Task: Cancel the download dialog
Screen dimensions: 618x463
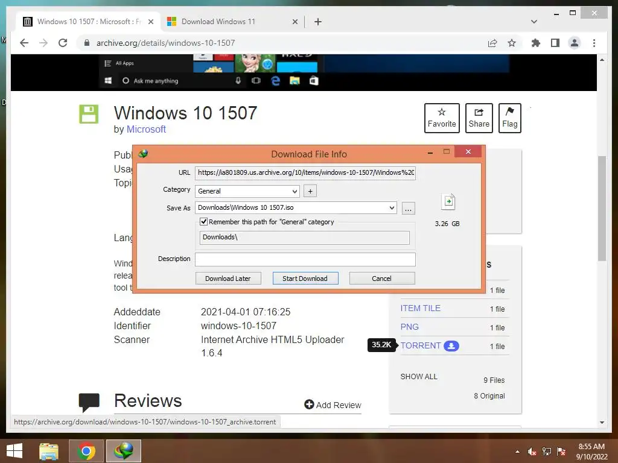Action: (381, 279)
